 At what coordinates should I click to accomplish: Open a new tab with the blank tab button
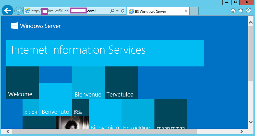[194, 11]
